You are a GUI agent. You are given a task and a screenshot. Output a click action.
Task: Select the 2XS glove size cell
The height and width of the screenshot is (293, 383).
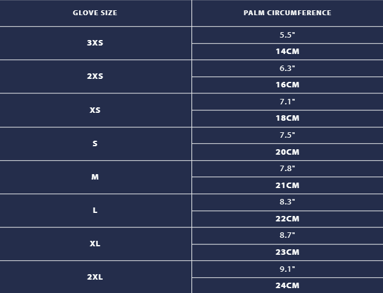click(x=95, y=76)
